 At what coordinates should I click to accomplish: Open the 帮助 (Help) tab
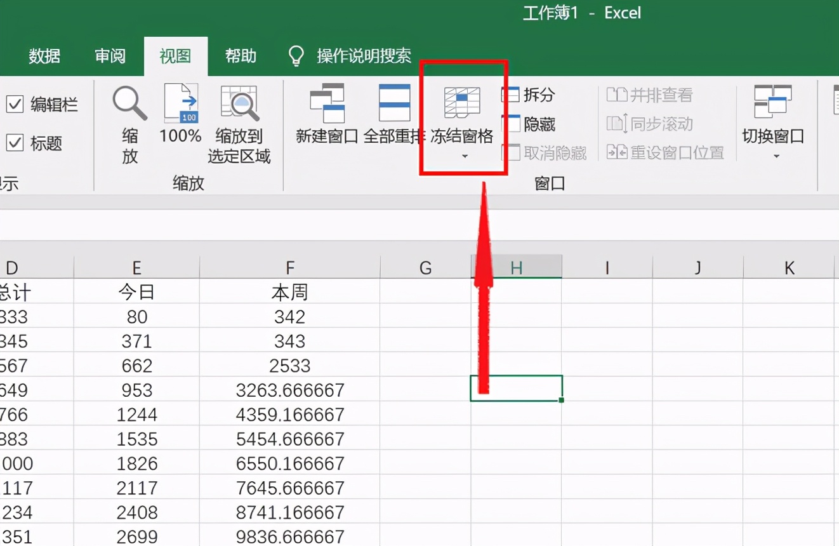(240, 56)
